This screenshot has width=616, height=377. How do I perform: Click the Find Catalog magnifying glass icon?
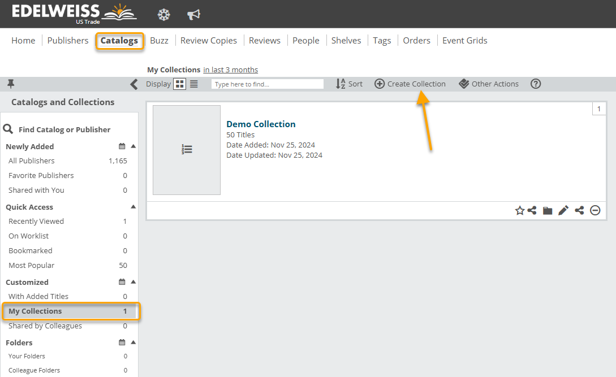8,129
